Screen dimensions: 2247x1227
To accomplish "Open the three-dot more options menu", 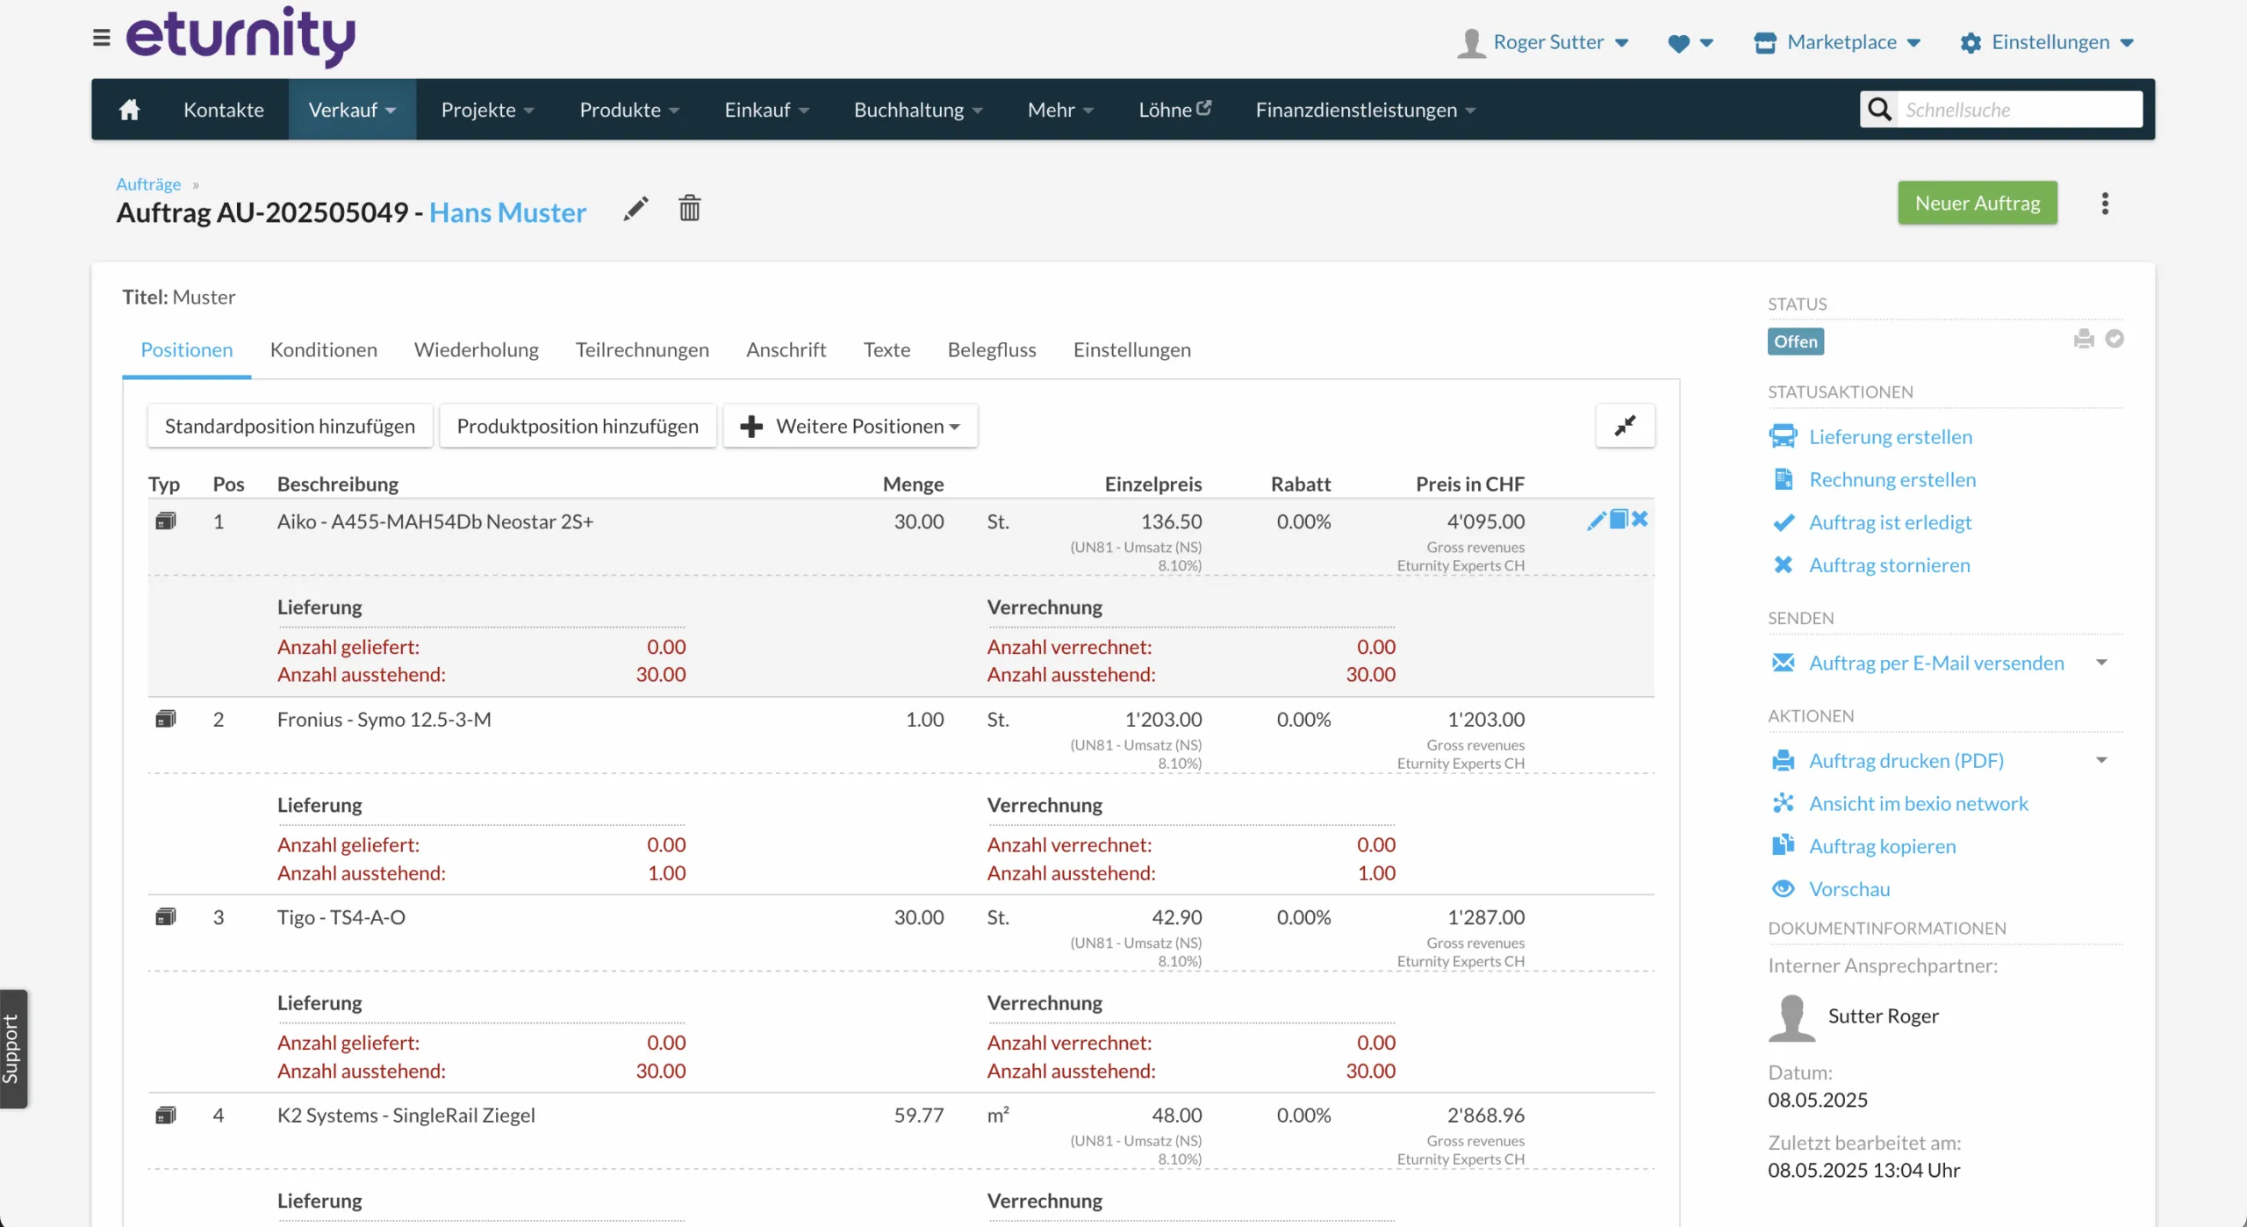I will coord(2105,204).
